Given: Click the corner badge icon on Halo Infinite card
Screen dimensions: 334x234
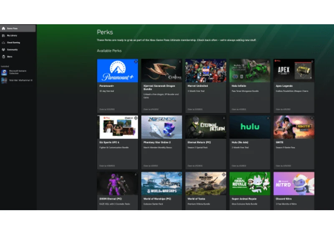Looking at the screenshot, I should pos(268,62).
